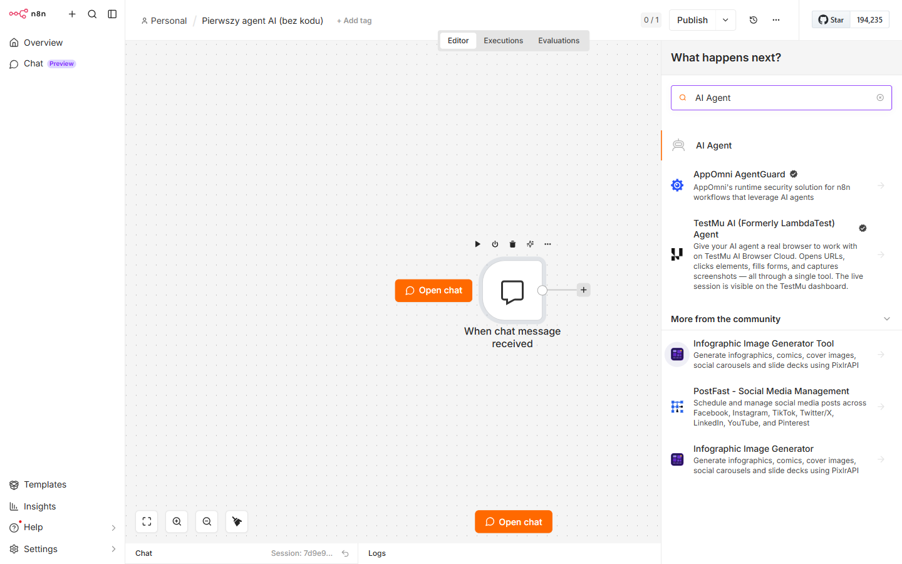The image size is (902, 564).
Task: Open AppOmni AgentGuard arrow
Action: click(881, 185)
